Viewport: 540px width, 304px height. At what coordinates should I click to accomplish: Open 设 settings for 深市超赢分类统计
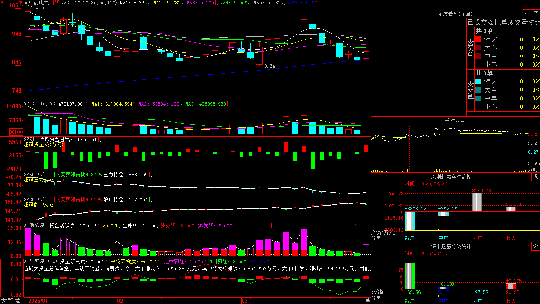(x=536, y=246)
